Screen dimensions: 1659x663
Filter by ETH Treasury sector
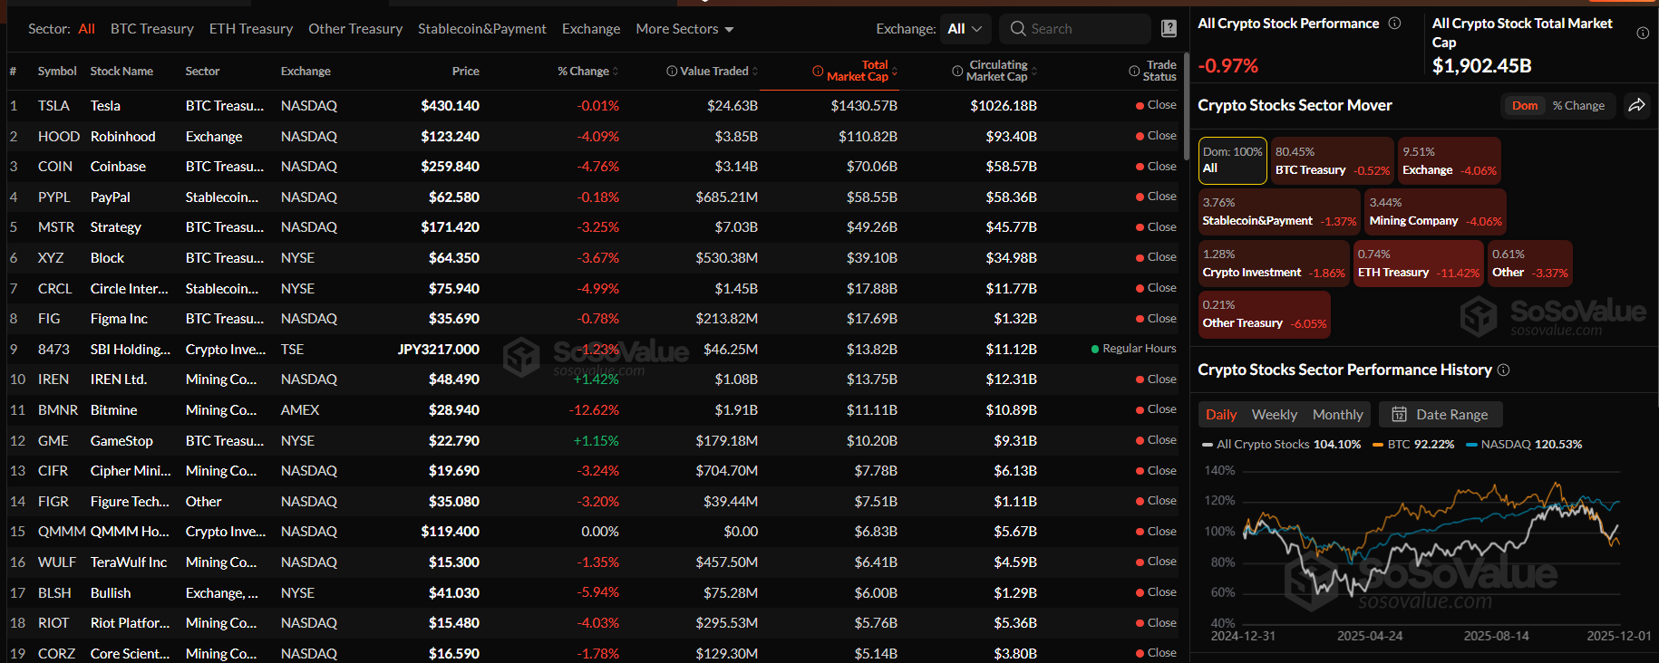(251, 29)
